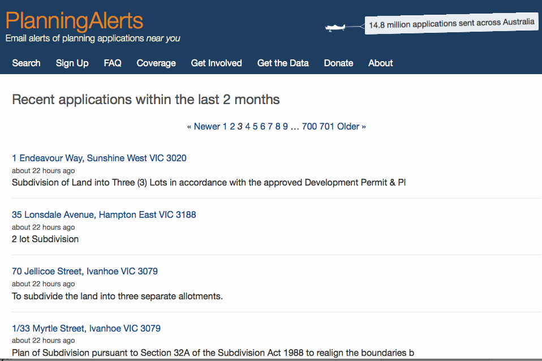Image resolution: width=542 pixels, height=361 pixels.
Task: Click the '14.8 million applications sent' banner
Action: pos(451,24)
